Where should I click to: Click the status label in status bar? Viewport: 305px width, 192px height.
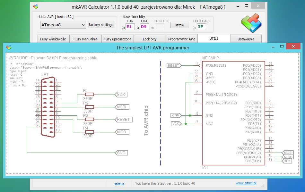(119, 184)
